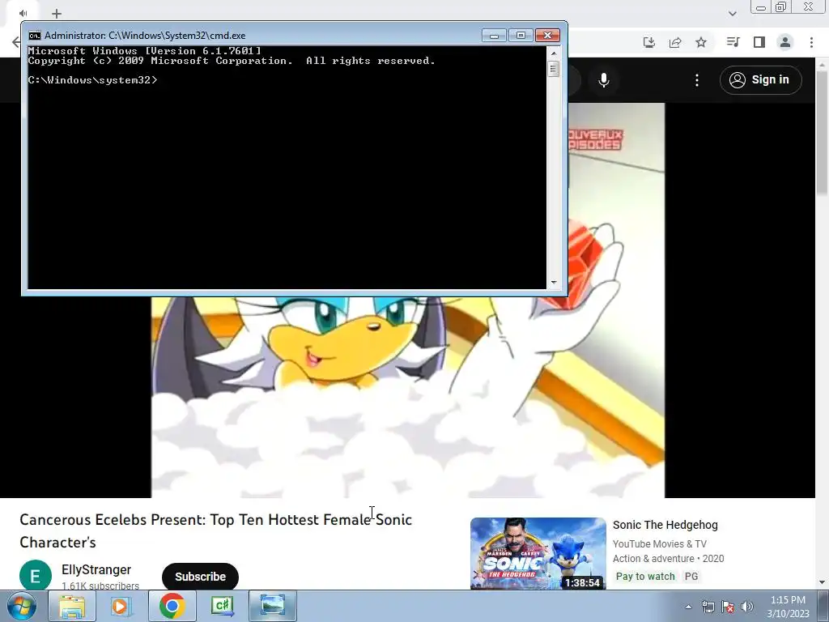Search YouTube by voice with microphone
The image size is (829, 622).
tap(604, 80)
